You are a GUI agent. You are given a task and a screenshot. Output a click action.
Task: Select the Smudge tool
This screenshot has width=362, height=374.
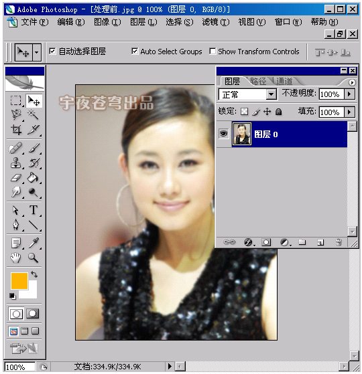[16, 192]
